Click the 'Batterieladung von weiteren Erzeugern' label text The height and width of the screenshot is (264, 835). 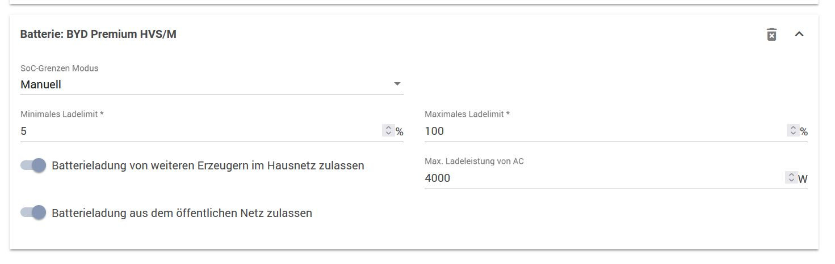(208, 166)
